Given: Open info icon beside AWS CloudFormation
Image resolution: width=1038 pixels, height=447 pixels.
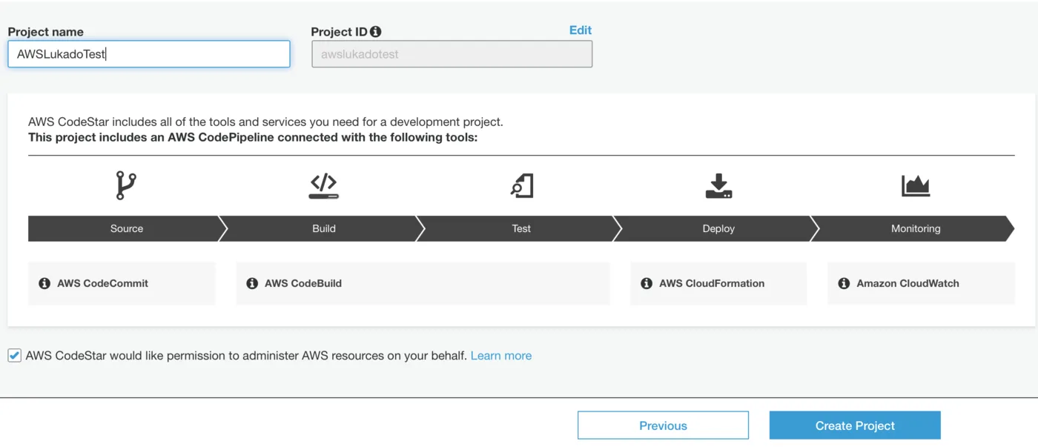Looking at the screenshot, I should click(647, 283).
